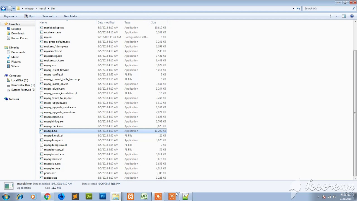Click the mysqlshow.exe file icon

[x=42, y=159]
